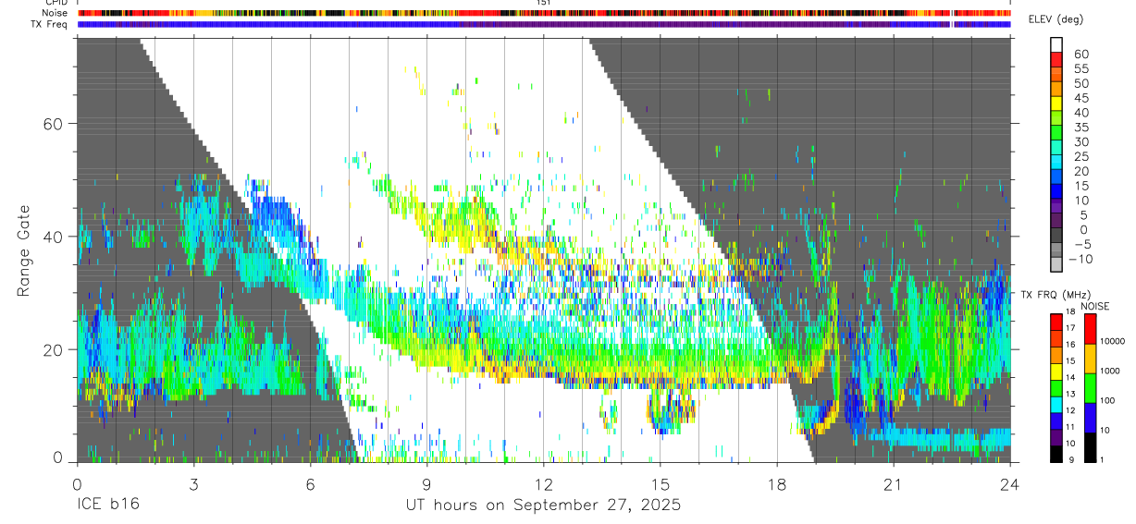Click the '60' tick label on Range Gate axis

click(53, 124)
